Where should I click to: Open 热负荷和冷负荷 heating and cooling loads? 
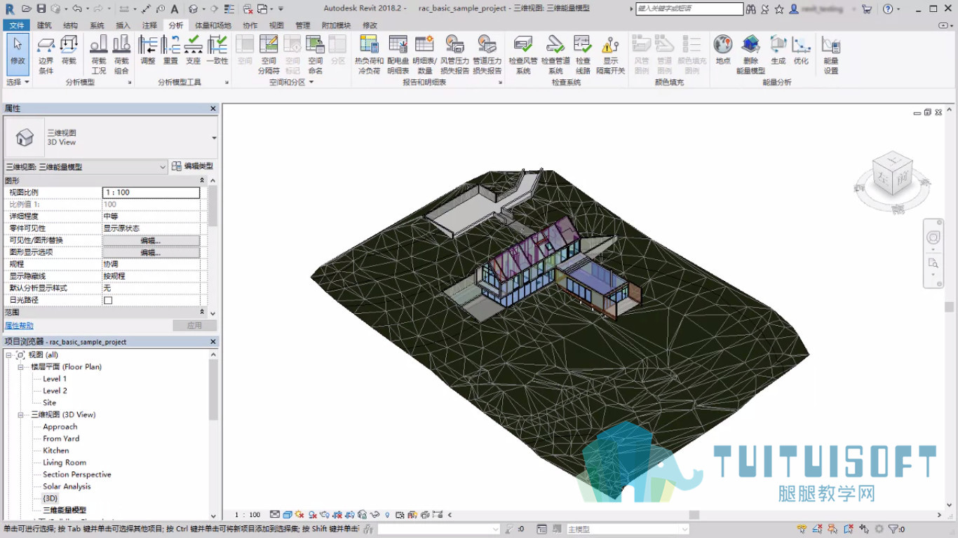pos(369,55)
